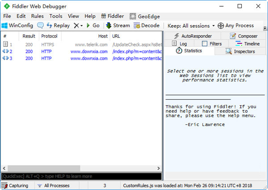This screenshot has height=190, width=268.
Task: Click the Go resume button
Action: tap(93, 25)
